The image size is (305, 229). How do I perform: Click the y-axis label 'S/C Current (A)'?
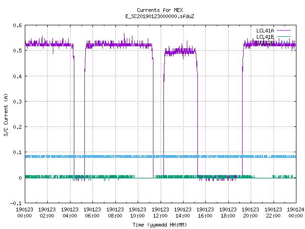pyautogui.click(x=6, y=114)
